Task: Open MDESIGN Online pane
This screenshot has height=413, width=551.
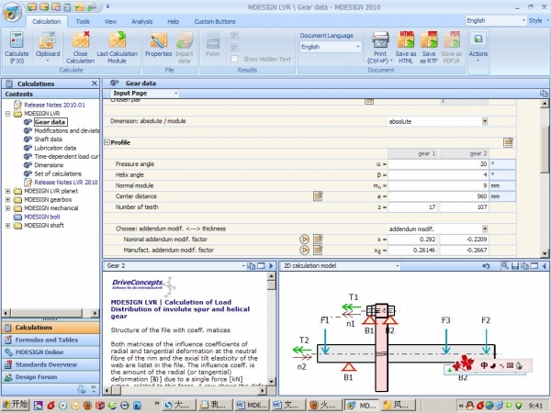Action: tap(51, 352)
